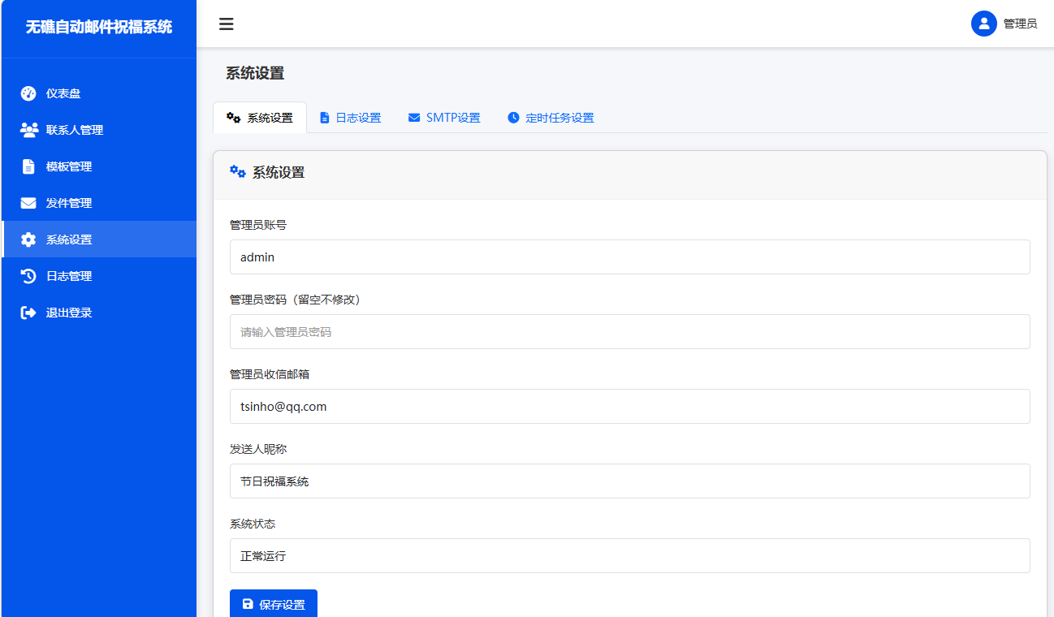
Task: Open the 系统状态 dropdown
Action: pyautogui.click(x=630, y=555)
